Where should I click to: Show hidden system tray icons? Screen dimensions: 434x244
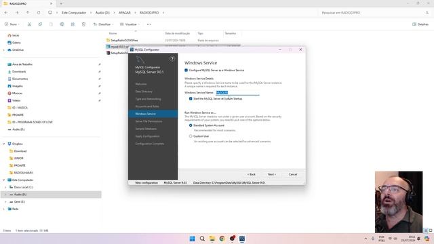coord(366,239)
